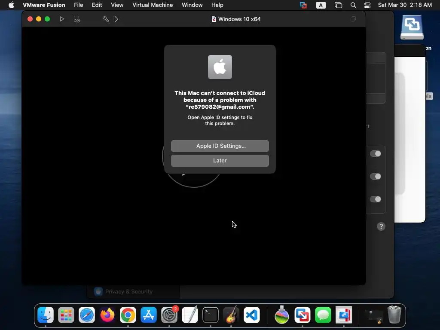Open the Help menu

coord(217,5)
